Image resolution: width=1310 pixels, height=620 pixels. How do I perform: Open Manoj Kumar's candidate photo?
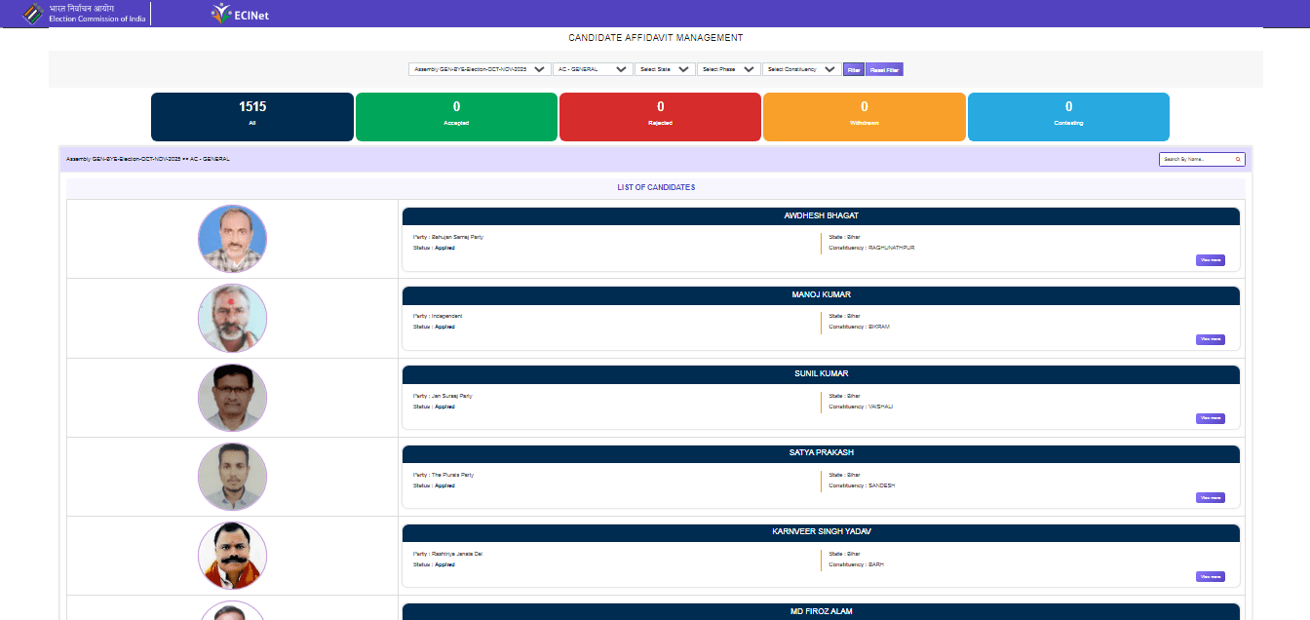click(x=232, y=318)
